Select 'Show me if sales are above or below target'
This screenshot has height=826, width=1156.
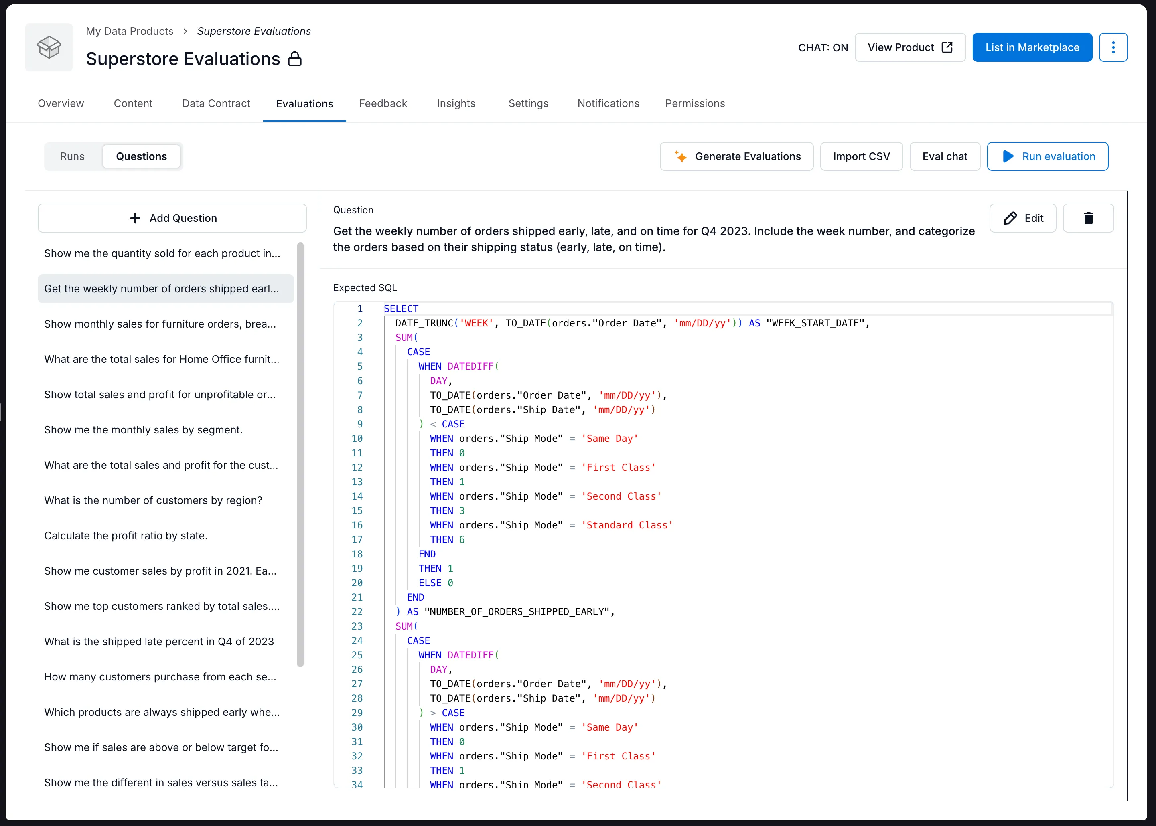165,747
